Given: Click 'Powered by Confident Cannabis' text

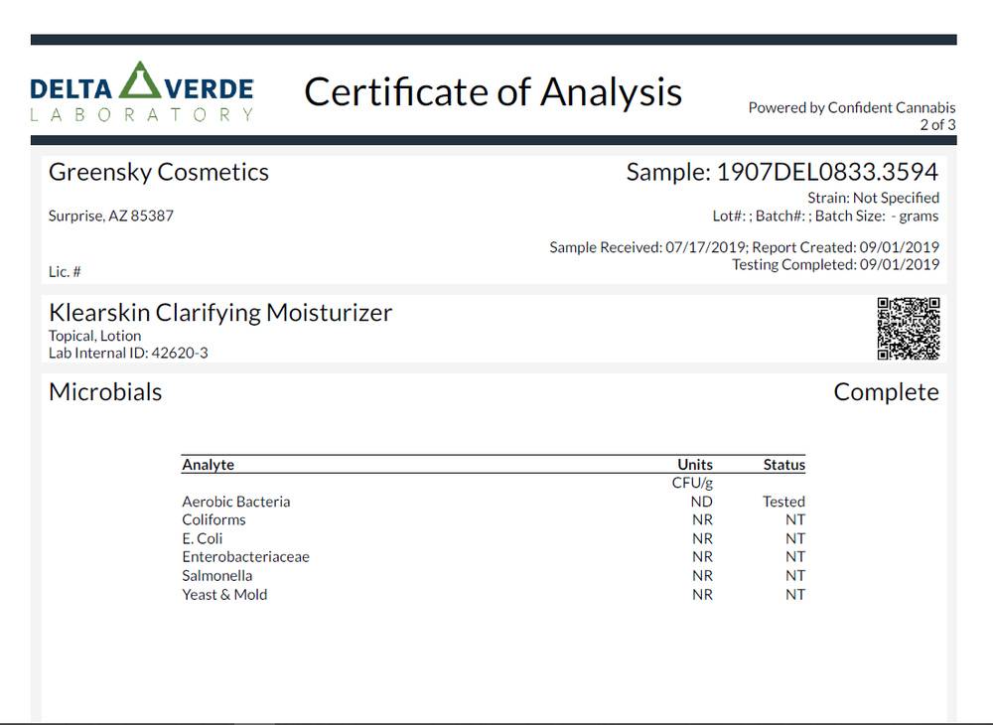Looking at the screenshot, I should [852, 107].
